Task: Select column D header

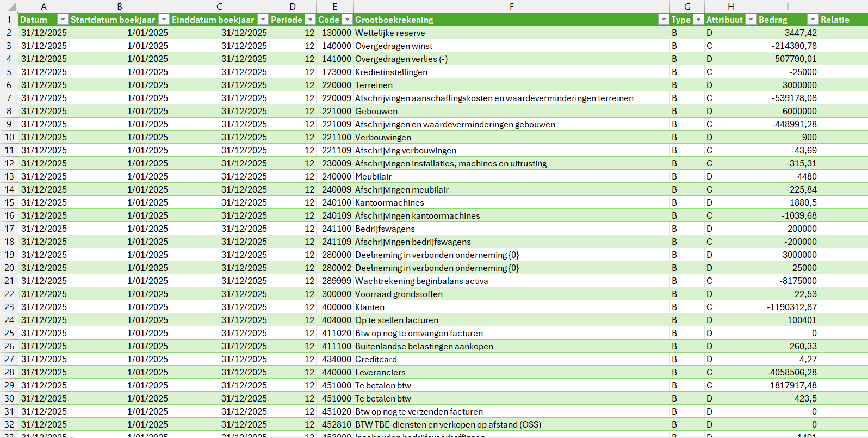Action: coord(293,7)
